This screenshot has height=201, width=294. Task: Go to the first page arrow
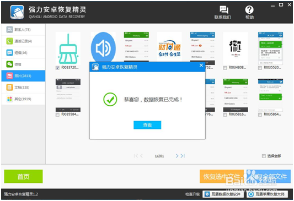point(136,156)
